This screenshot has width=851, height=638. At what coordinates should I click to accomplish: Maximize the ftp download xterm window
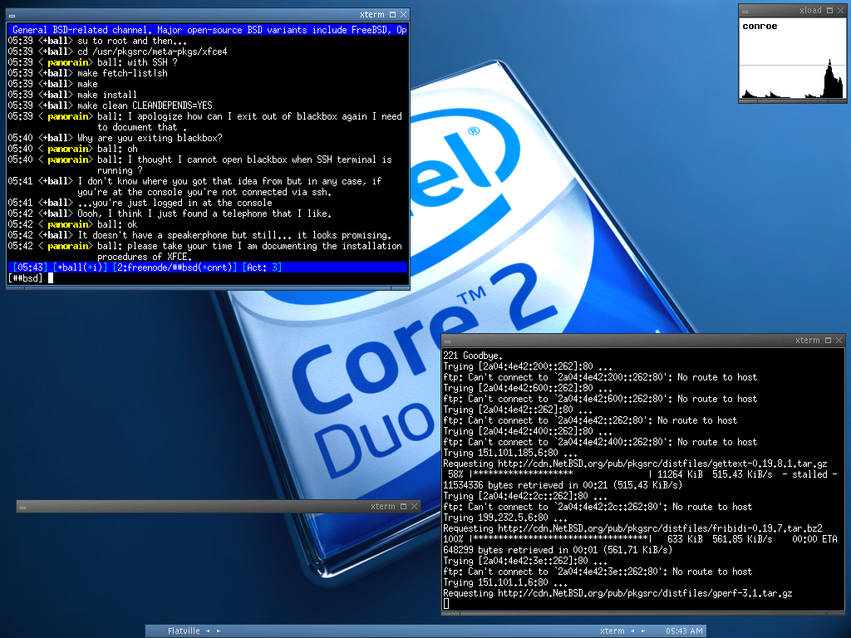tap(828, 340)
